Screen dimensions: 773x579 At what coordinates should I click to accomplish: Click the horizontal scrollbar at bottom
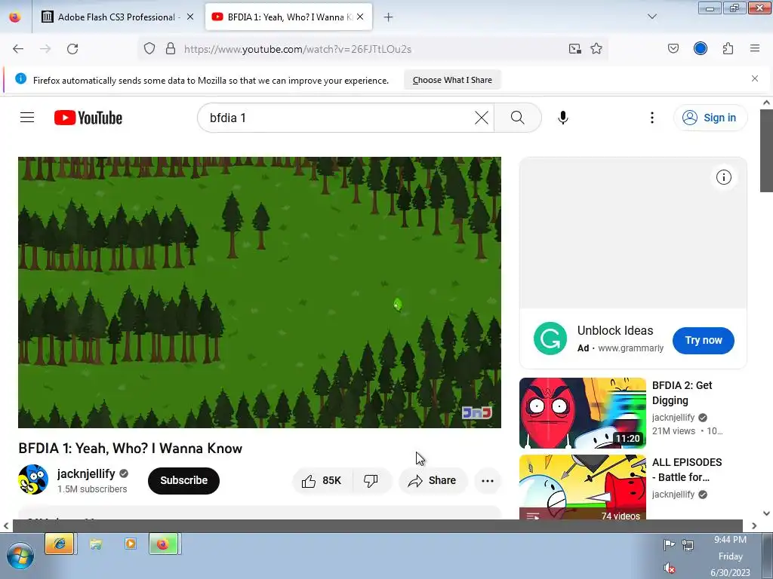(377, 525)
